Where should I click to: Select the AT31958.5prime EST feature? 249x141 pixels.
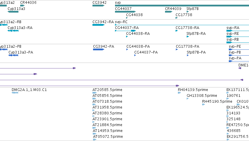[x=94, y=110]
